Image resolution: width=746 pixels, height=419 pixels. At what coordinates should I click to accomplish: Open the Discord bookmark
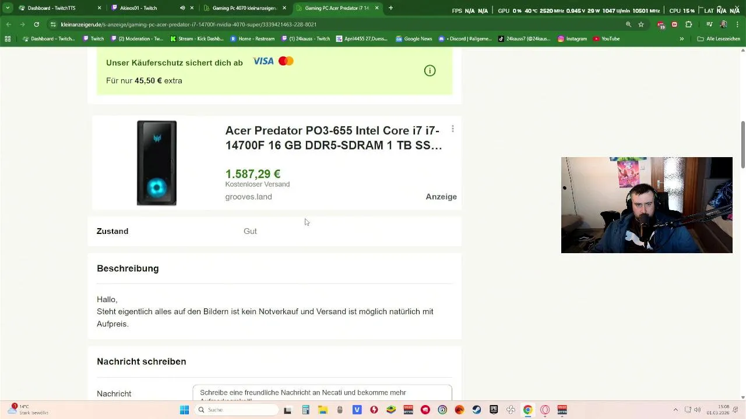[x=465, y=39]
